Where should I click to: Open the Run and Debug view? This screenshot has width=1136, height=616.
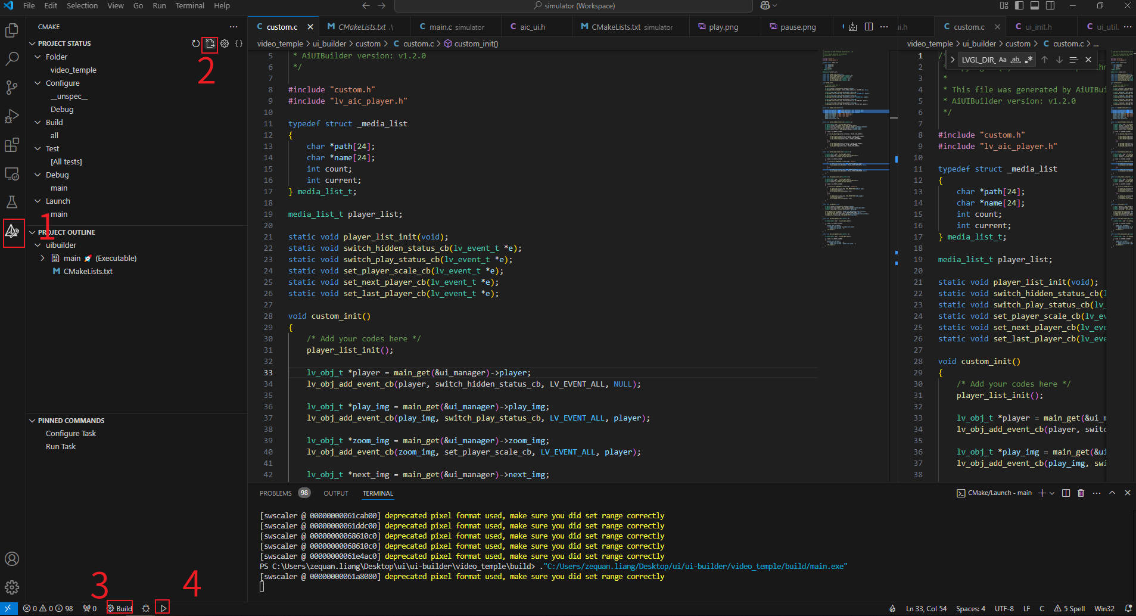click(12, 116)
